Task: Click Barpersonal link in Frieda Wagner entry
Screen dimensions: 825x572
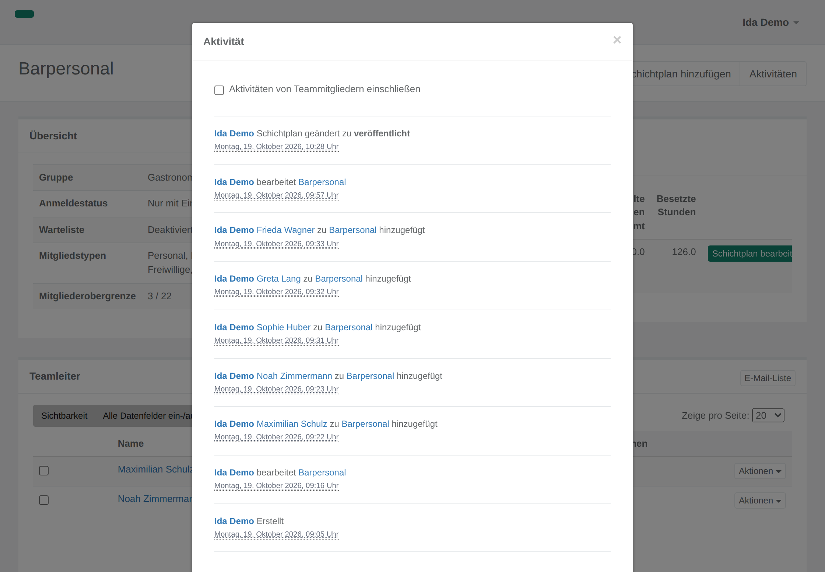Action: (x=352, y=230)
